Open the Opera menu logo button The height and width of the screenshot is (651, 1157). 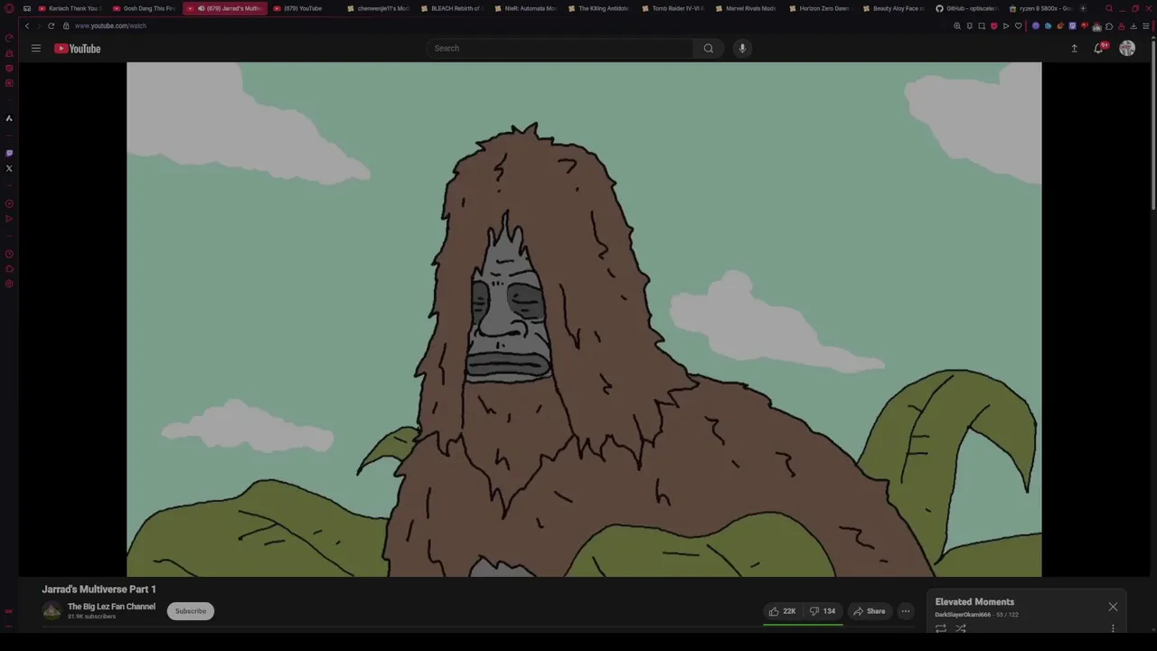(x=9, y=8)
